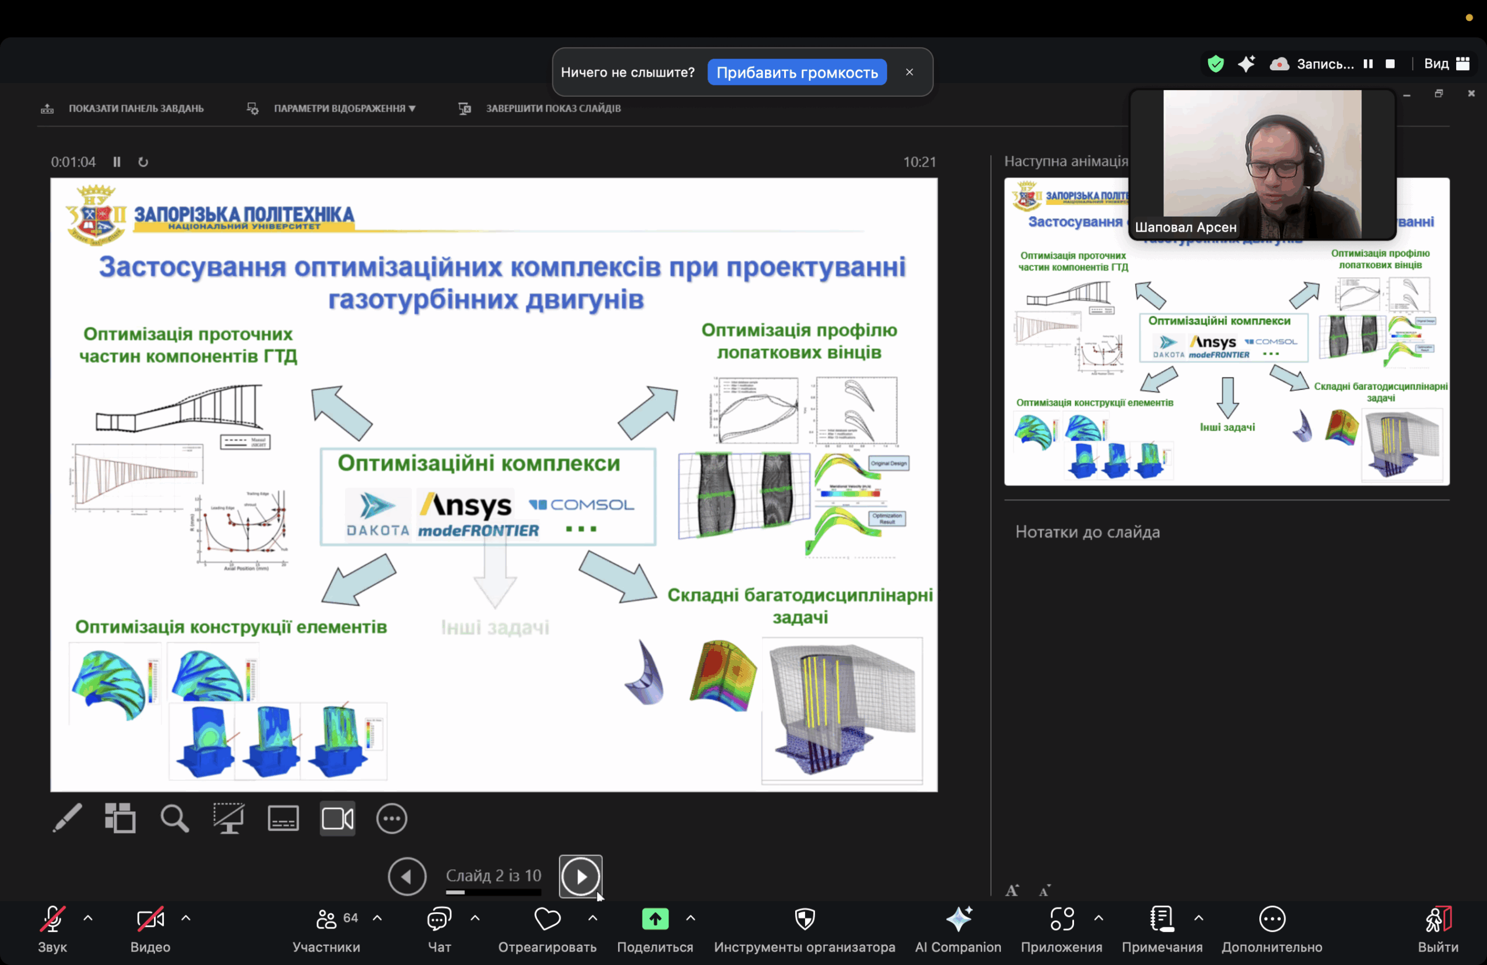Select the pen and laser pointer tool
1487x965 pixels.
[67, 818]
